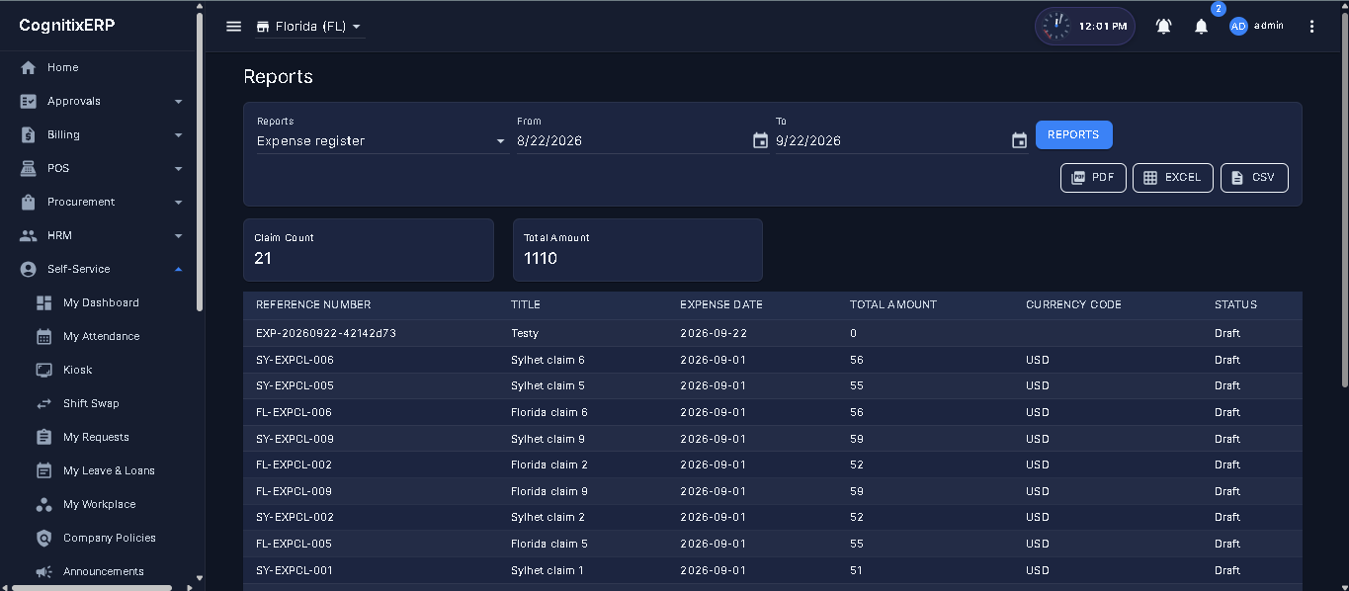Screen dimensions: 1349x591
Task: Expand the Billing menu section
Action: (x=101, y=134)
